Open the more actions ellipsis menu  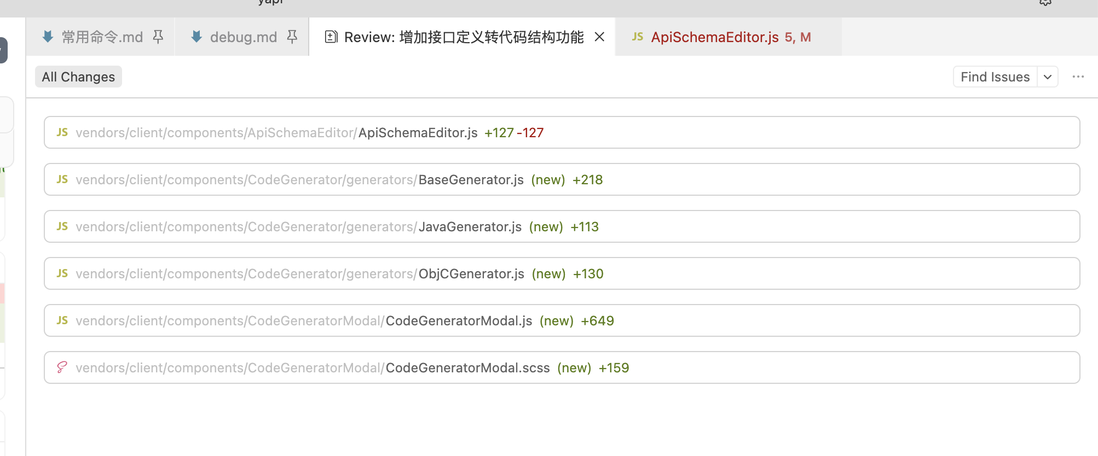tap(1078, 77)
